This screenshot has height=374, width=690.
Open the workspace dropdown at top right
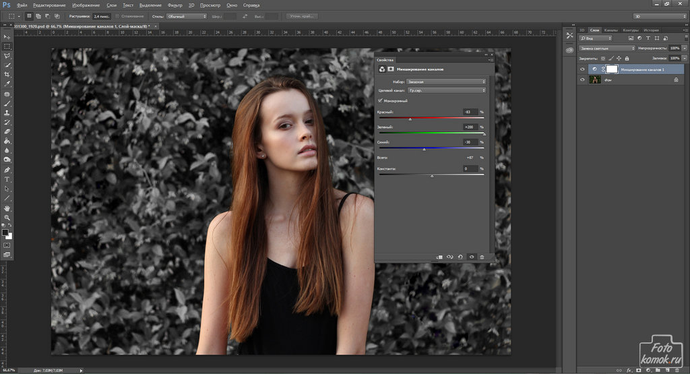[x=660, y=16]
